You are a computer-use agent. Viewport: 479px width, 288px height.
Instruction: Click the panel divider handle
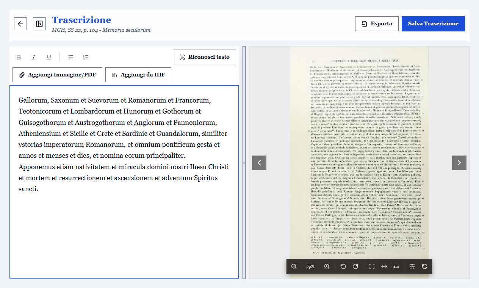[x=244, y=163]
